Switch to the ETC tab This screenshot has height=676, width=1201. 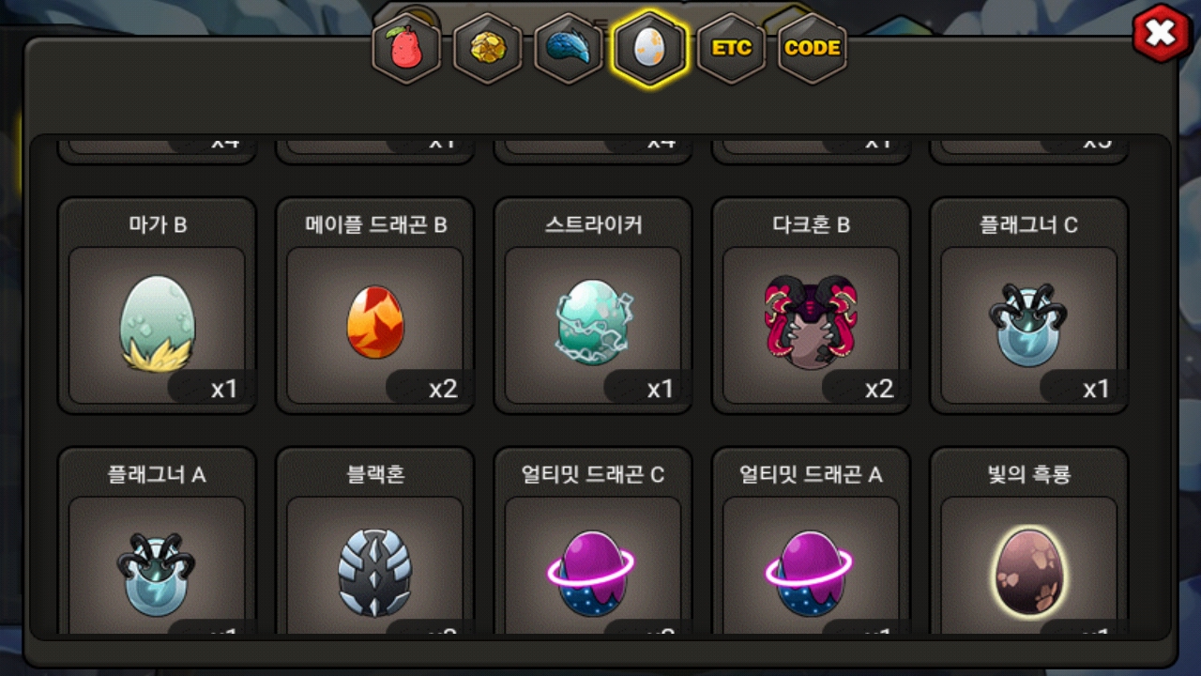point(731,49)
